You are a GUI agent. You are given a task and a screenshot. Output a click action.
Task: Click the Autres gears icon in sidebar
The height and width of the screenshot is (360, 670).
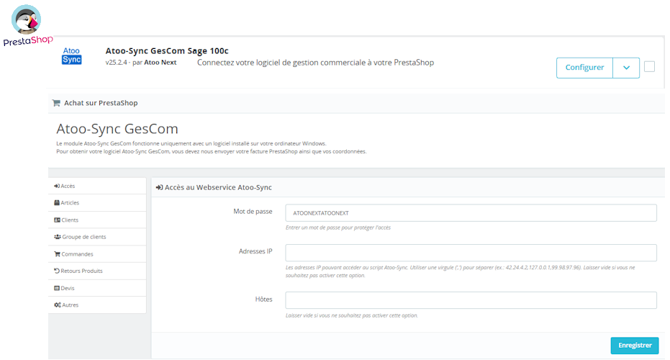point(57,305)
